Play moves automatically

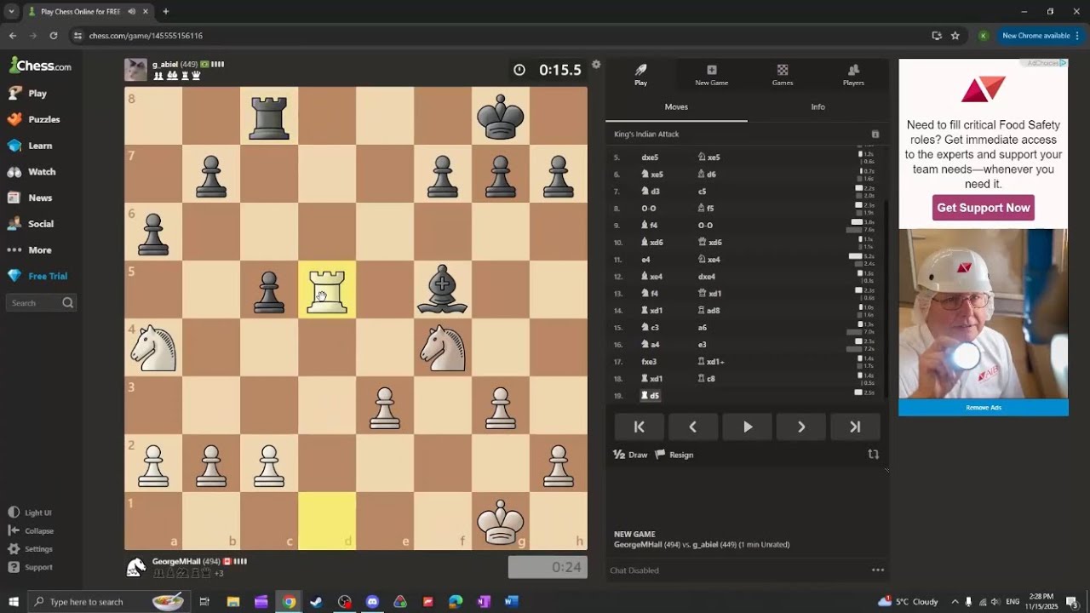[747, 427]
